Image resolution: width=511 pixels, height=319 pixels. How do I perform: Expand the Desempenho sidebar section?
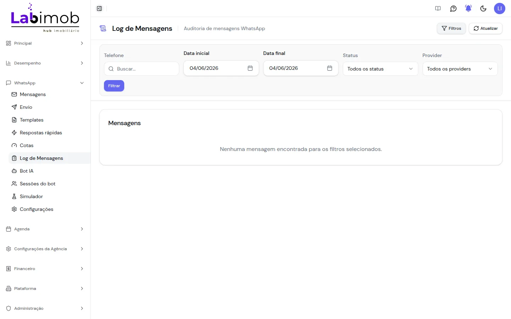[x=45, y=63]
